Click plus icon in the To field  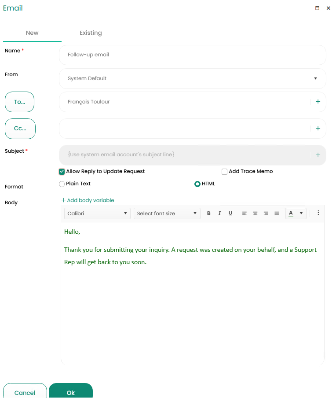(318, 102)
